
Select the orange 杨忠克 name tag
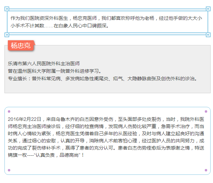21,45
